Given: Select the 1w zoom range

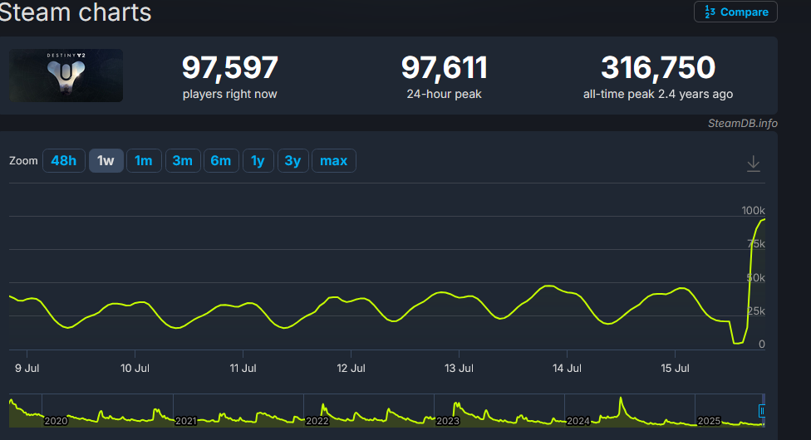Looking at the screenshot, I should (x=106, y=161).
